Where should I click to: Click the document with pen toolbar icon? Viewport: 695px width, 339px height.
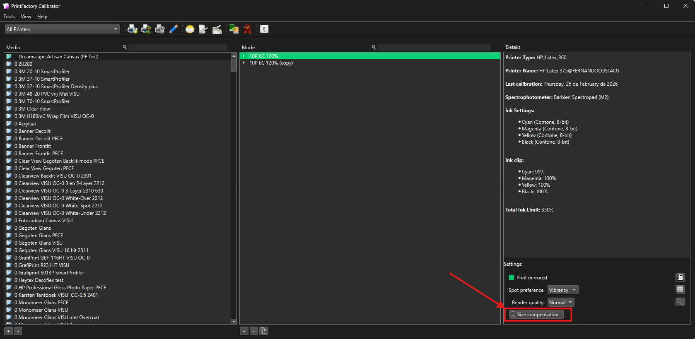[x=203, y=29]
